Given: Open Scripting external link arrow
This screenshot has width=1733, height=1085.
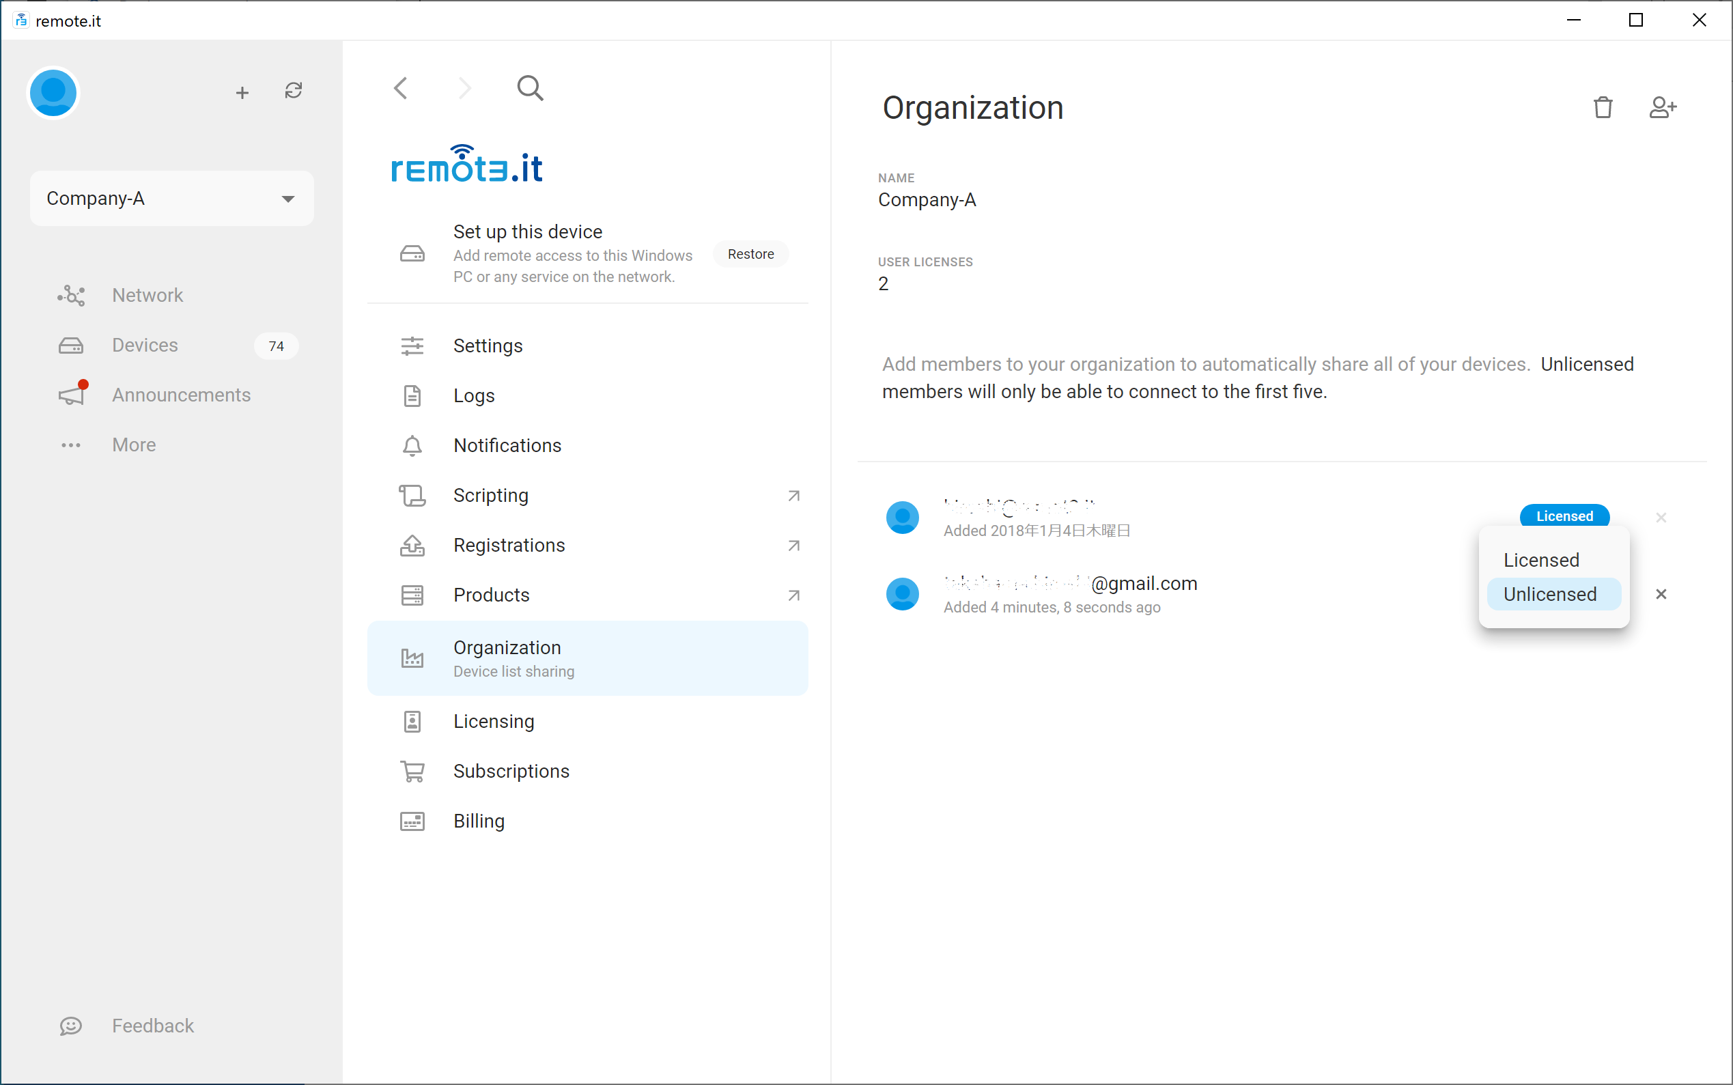Looking at the screenshot, I should 793,496.
